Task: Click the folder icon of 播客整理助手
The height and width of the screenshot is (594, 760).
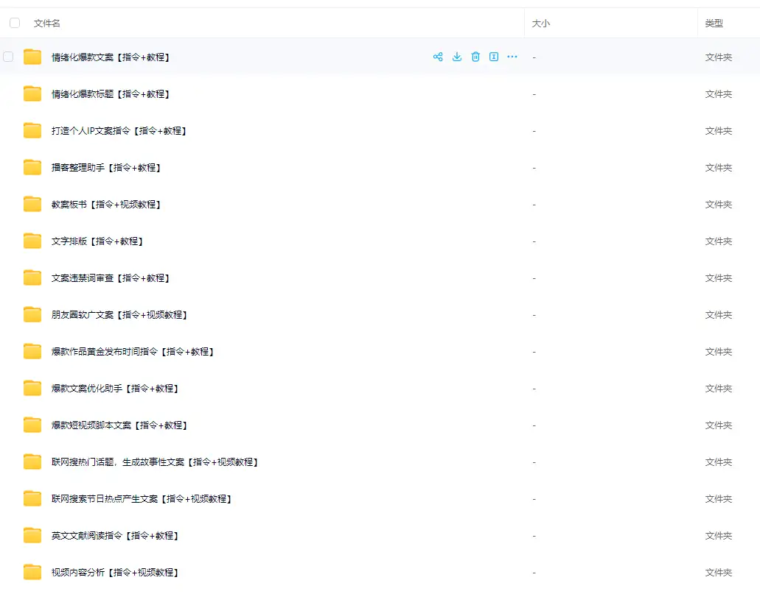Action: click(32, 167)
